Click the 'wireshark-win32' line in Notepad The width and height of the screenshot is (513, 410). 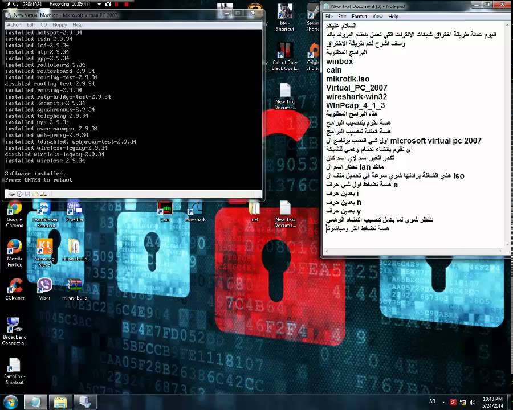(x=357, y=97)
